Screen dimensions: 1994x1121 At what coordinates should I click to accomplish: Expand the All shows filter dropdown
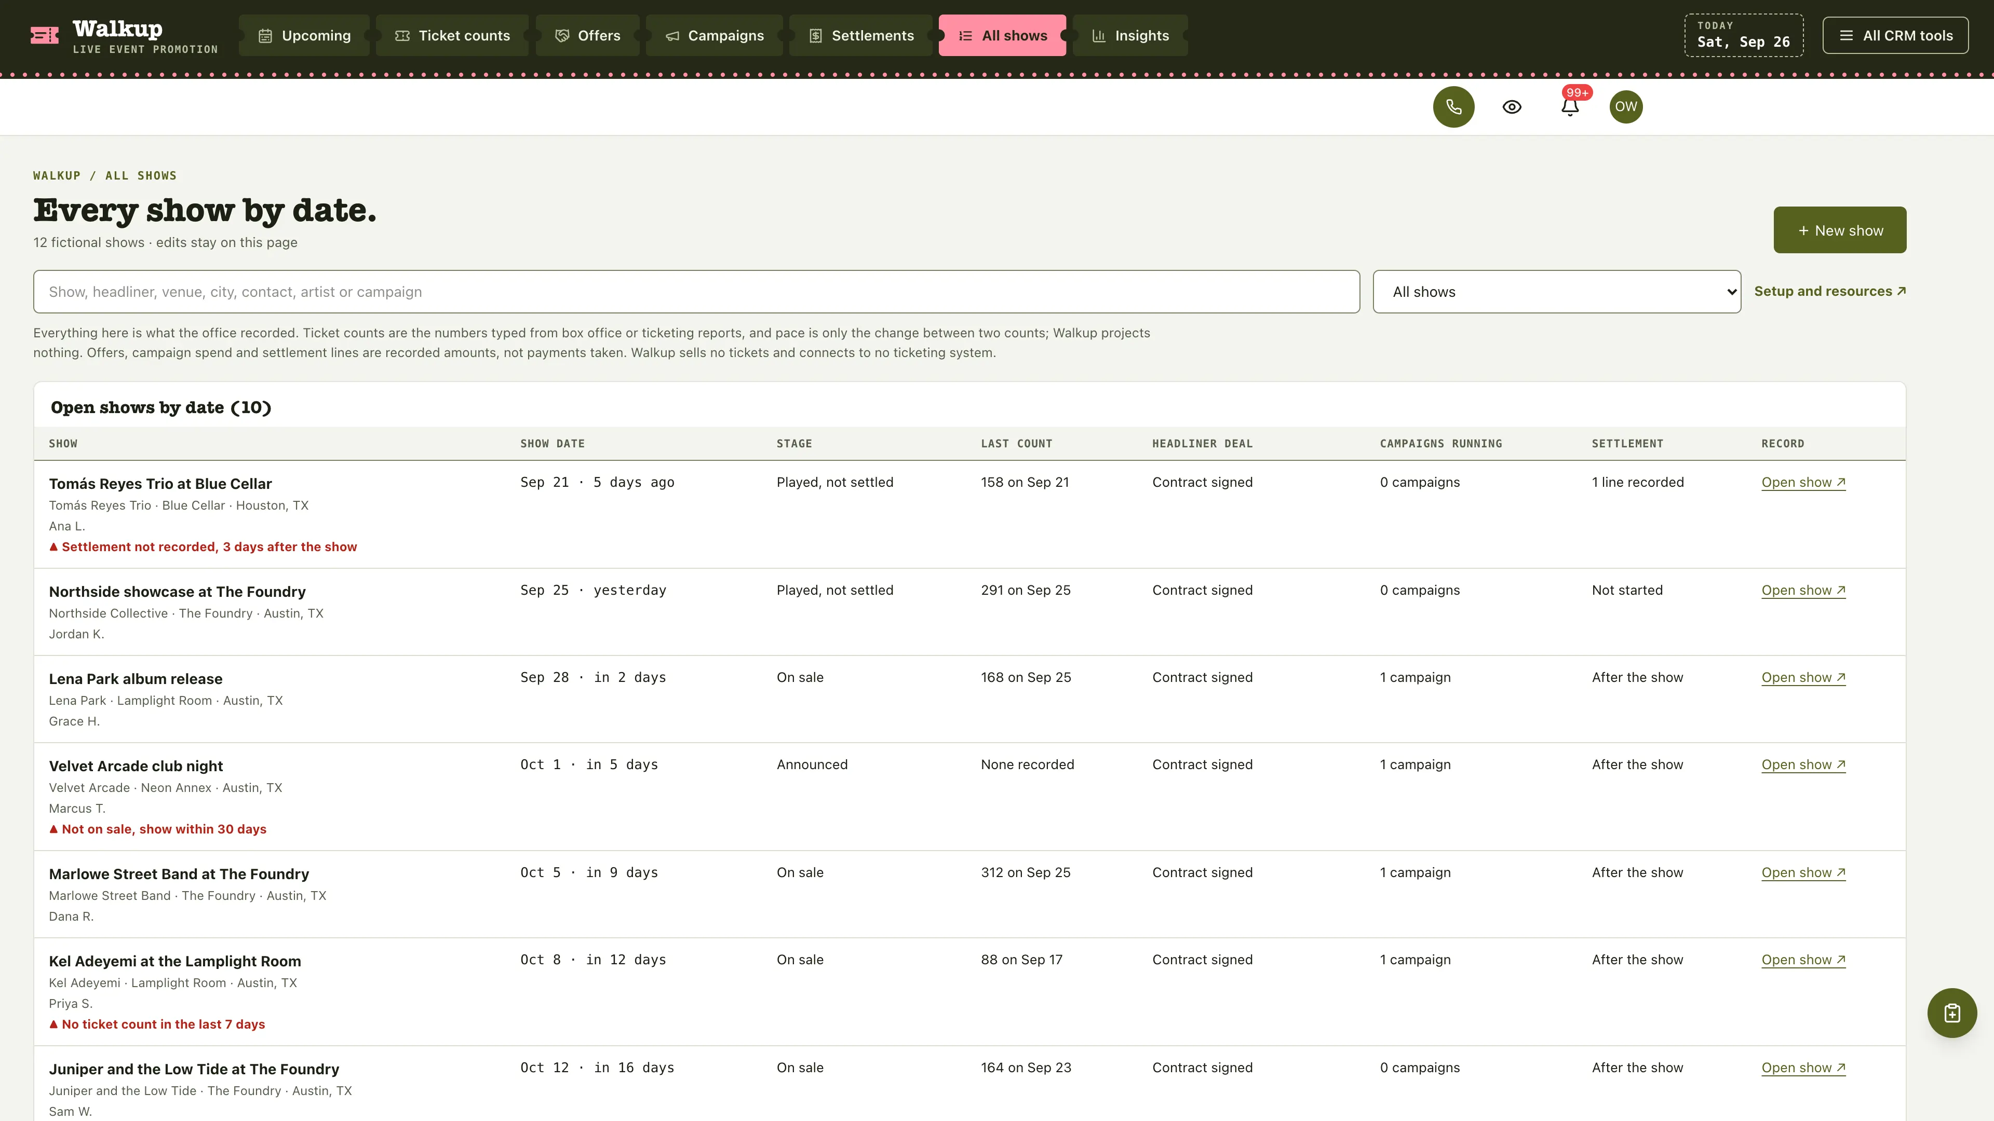point(1557,292)
